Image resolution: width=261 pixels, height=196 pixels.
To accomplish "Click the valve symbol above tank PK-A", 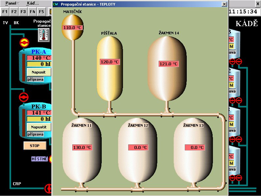I will coord(24,42).
